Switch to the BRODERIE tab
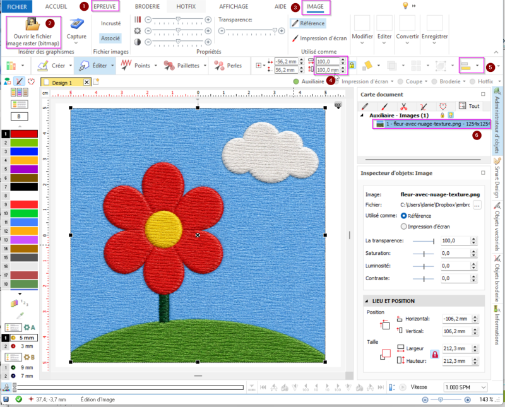The height and width of the screenshot is (407, 505). 148,6
